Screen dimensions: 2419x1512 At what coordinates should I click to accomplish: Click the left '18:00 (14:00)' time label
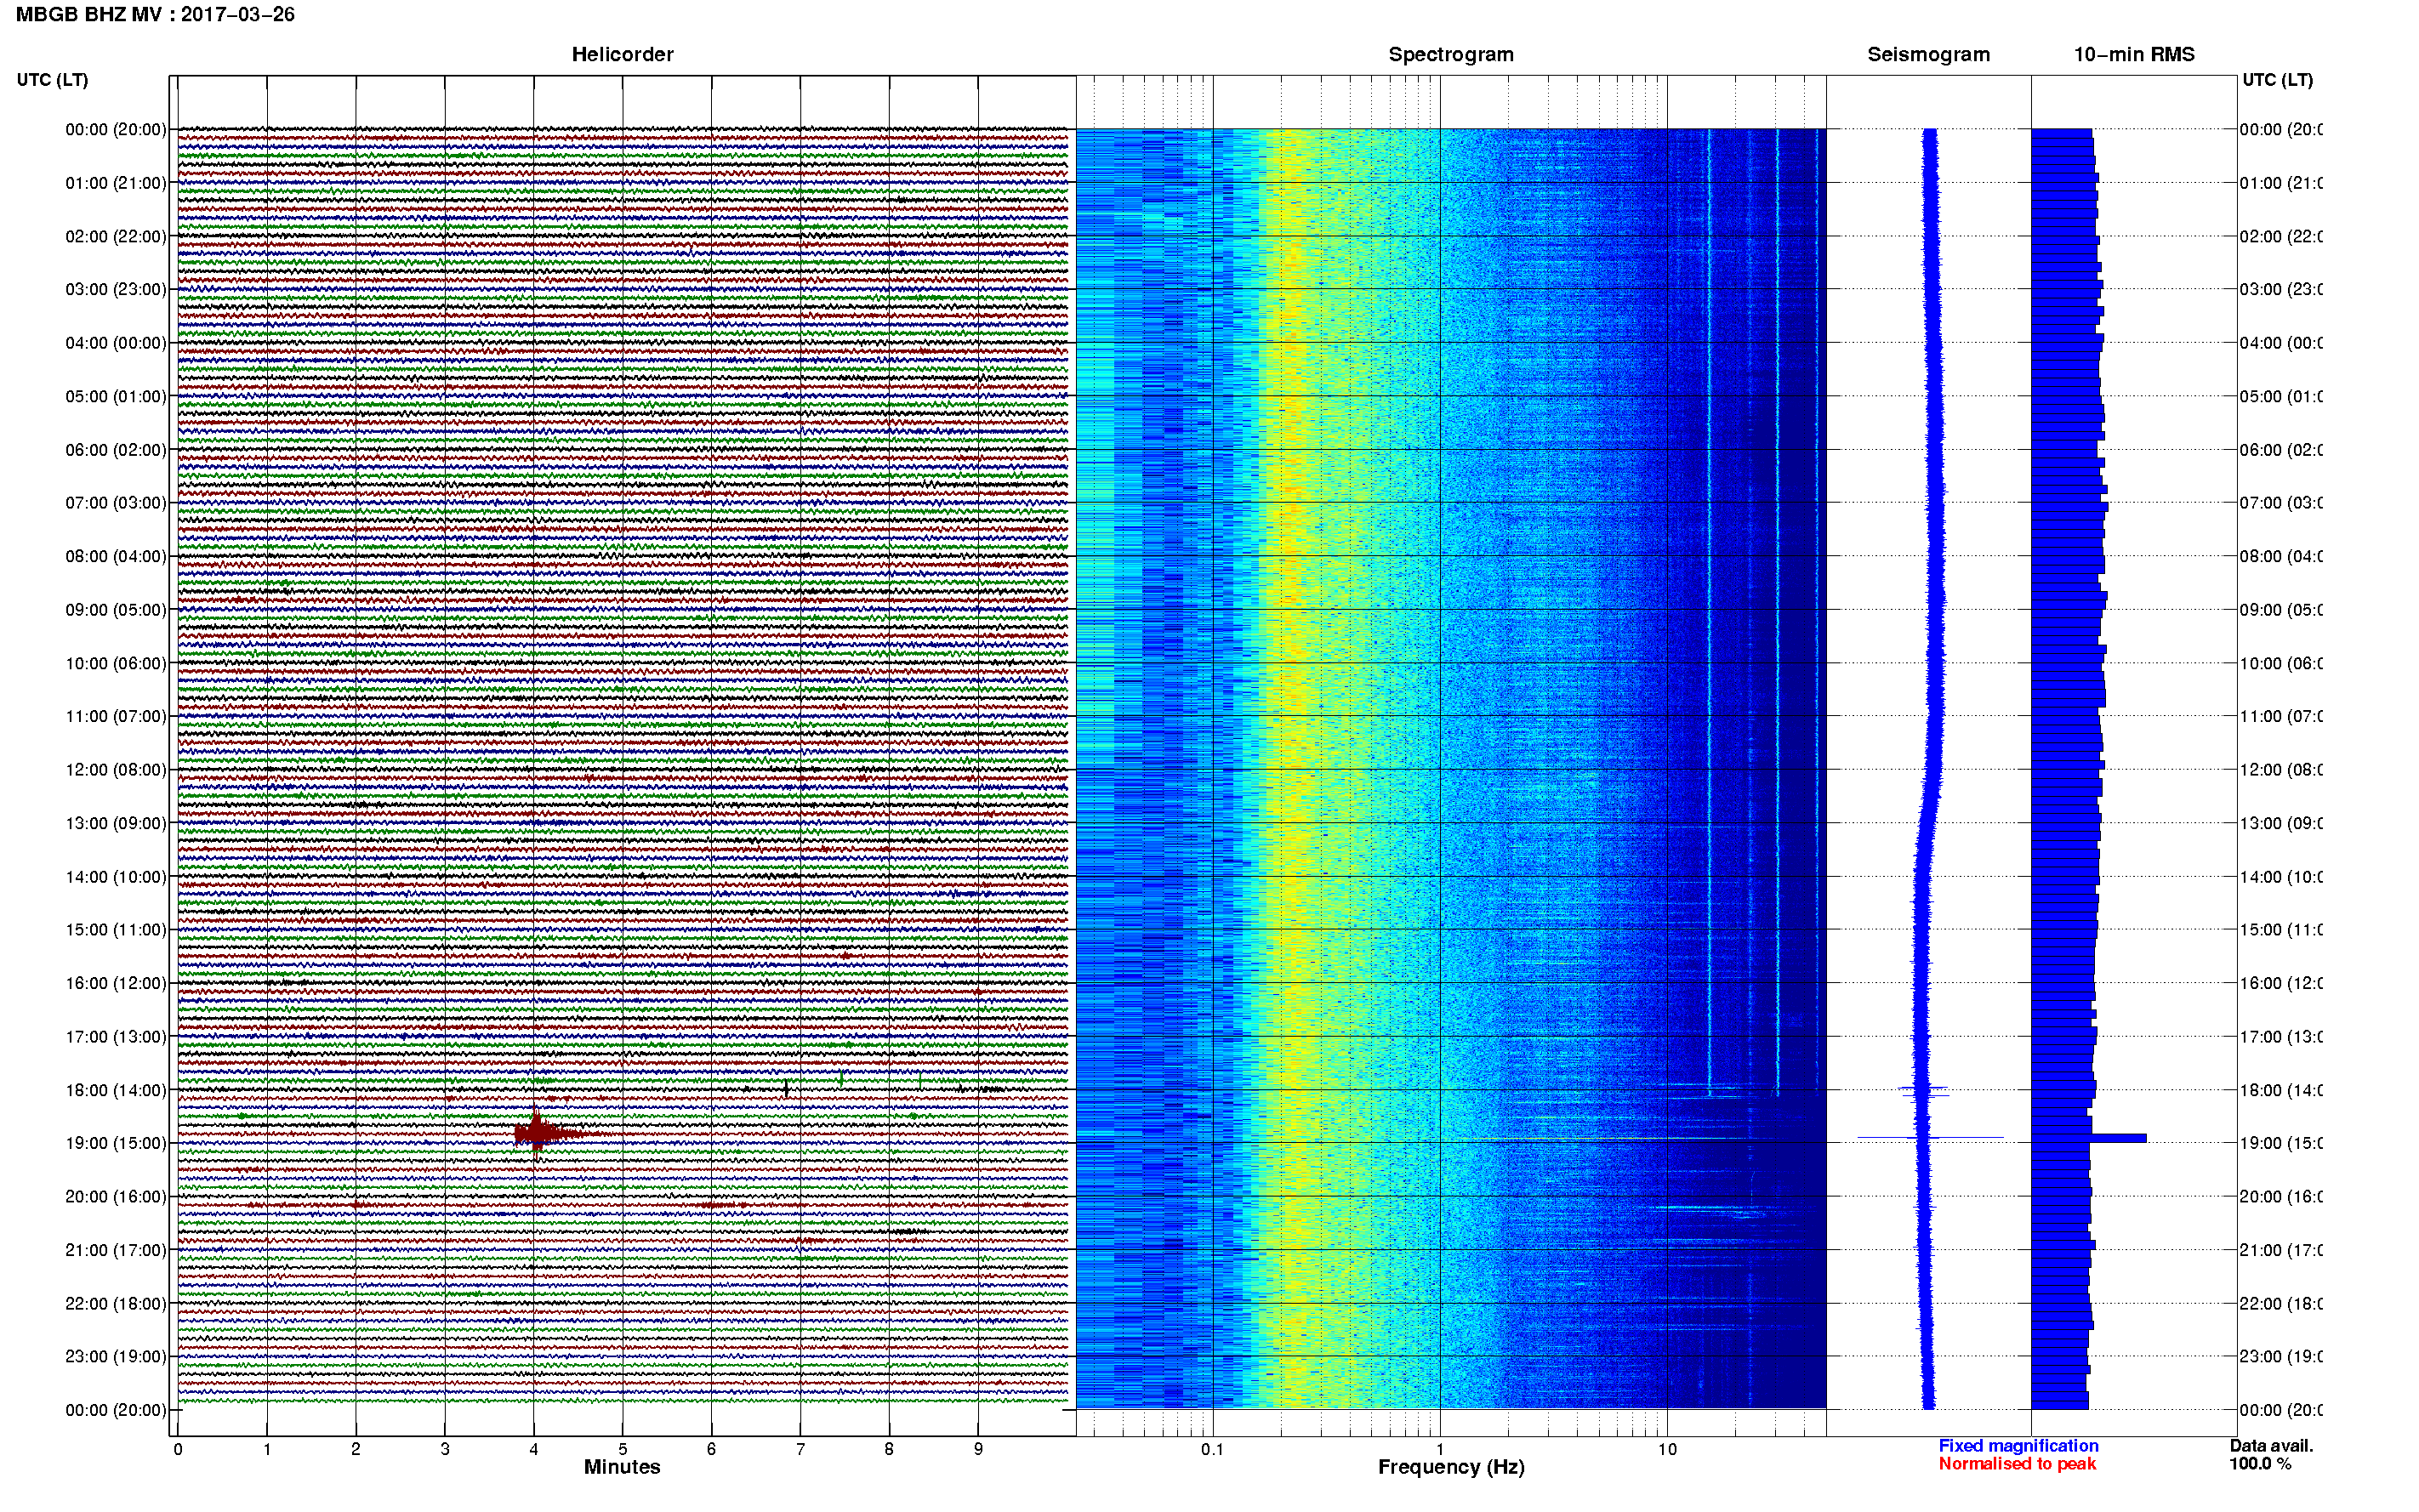(x=116, y=1090)
